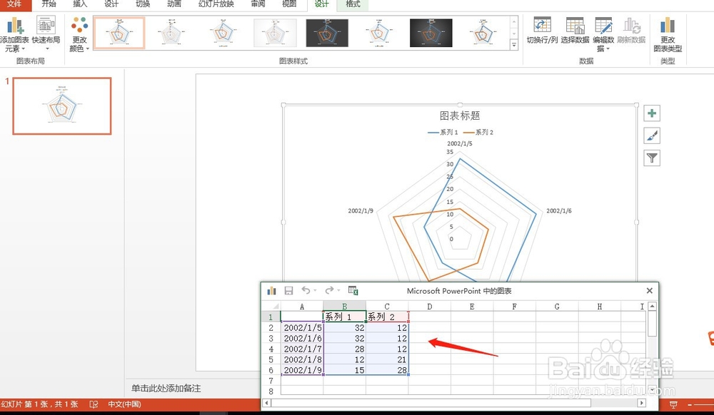Click cell B1 containing 系列 1
The width and height of the screenshot is (714, 415).
coord(344,317)
